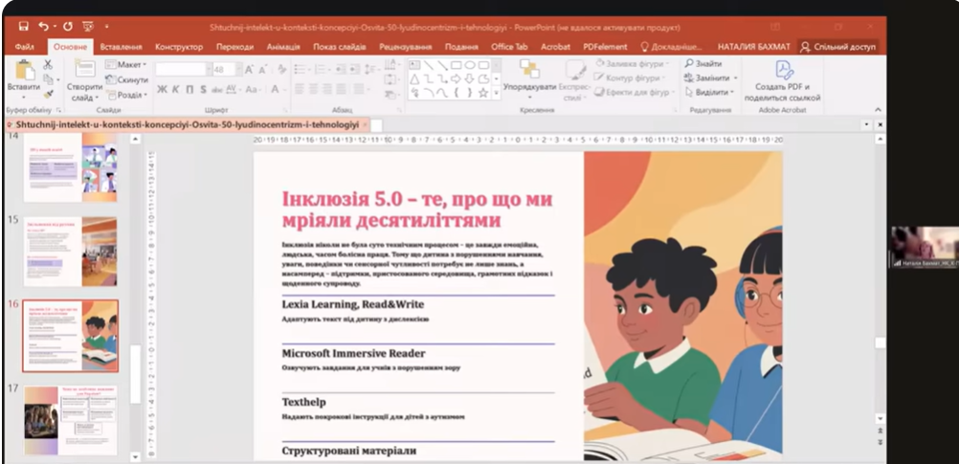Screen dimensions: 959x464
Task: Click the Save icon in the title bar
Action: (23, 27)
